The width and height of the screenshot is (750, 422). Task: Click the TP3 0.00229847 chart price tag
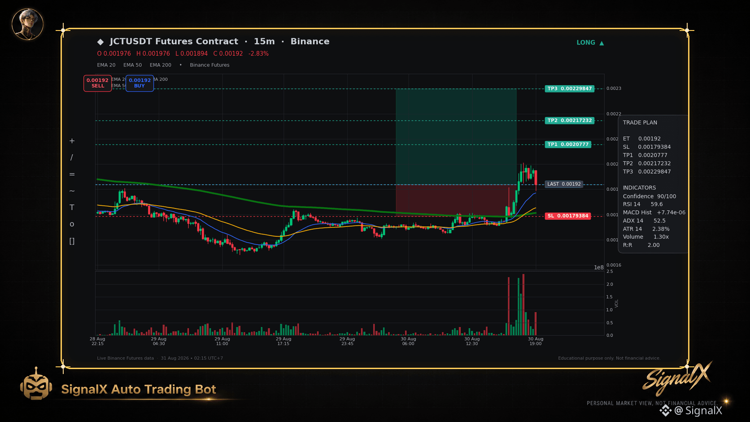pyautogui.click(x=570, y=89)
